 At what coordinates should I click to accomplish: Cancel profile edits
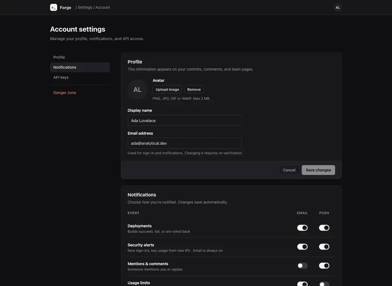289,170
